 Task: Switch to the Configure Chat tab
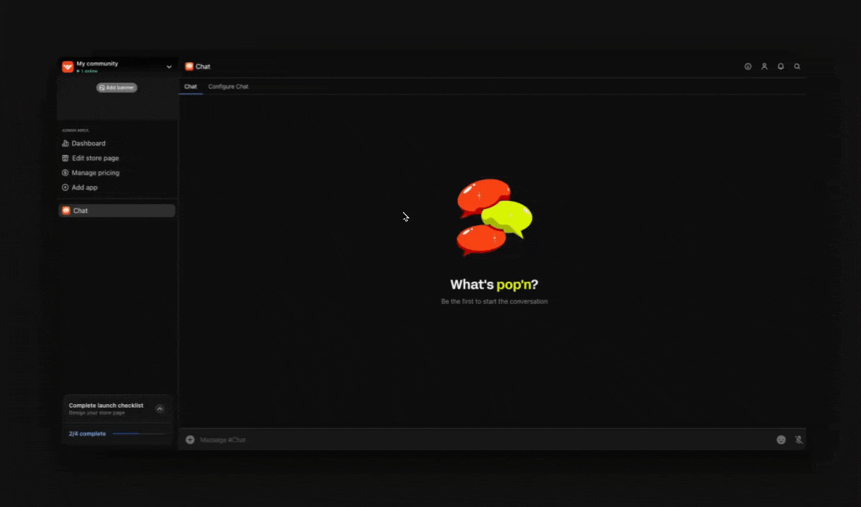[228, 87]
